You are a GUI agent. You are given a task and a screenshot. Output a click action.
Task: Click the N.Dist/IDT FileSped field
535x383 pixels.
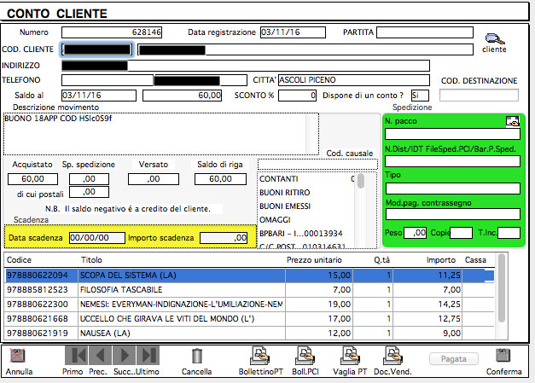point(452,161)
